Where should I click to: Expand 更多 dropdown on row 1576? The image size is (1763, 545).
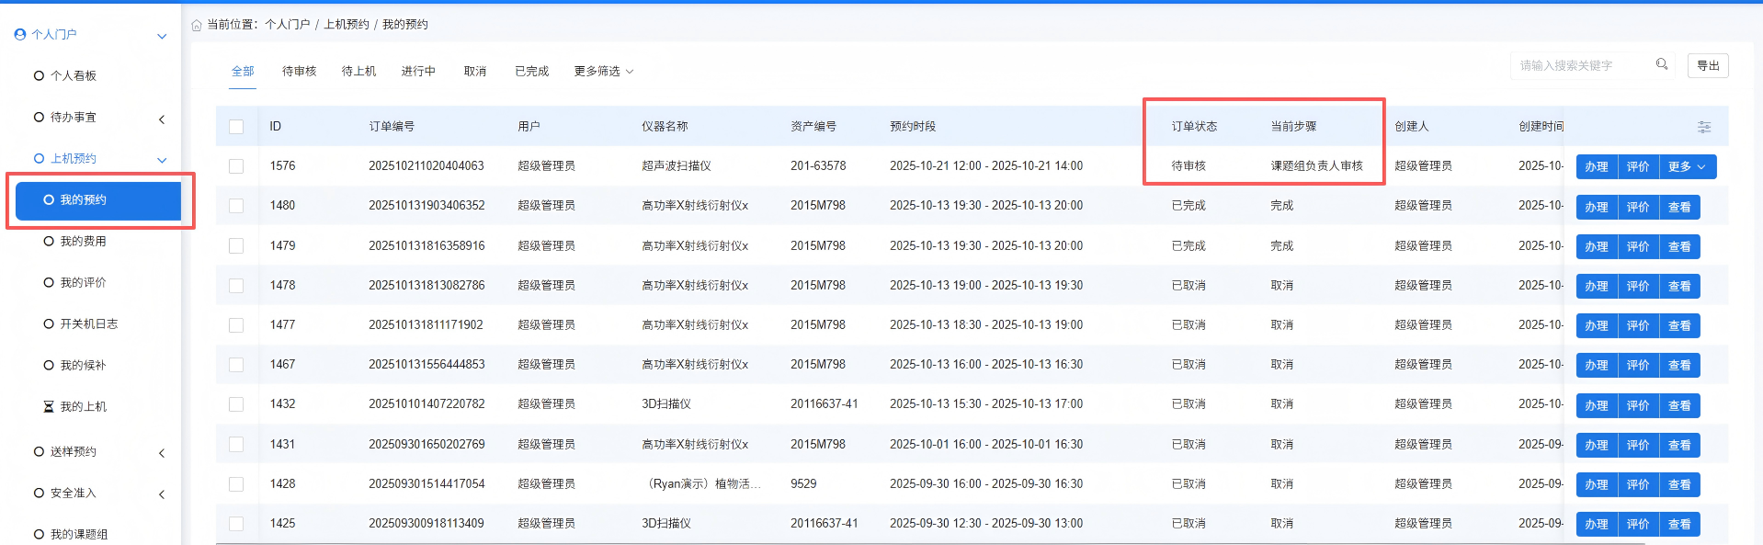click(1687, 166)
